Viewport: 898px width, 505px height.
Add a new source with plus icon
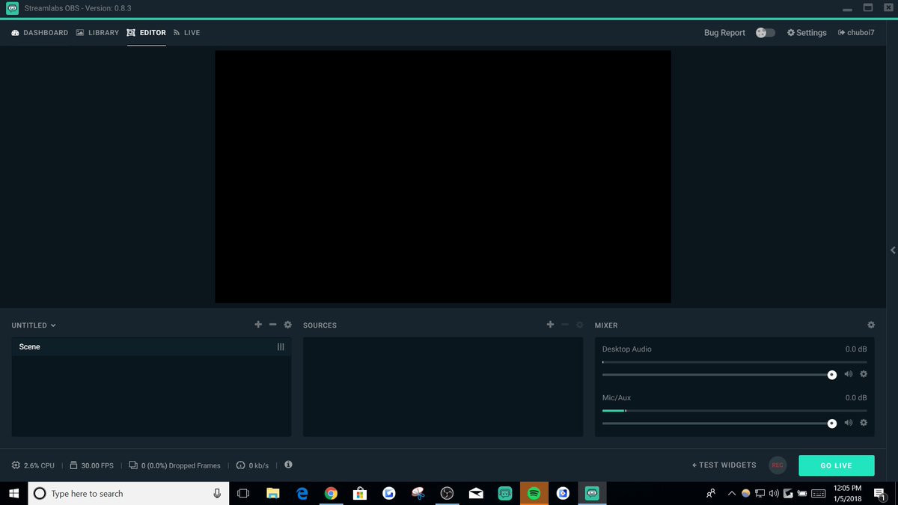[550, 325]
